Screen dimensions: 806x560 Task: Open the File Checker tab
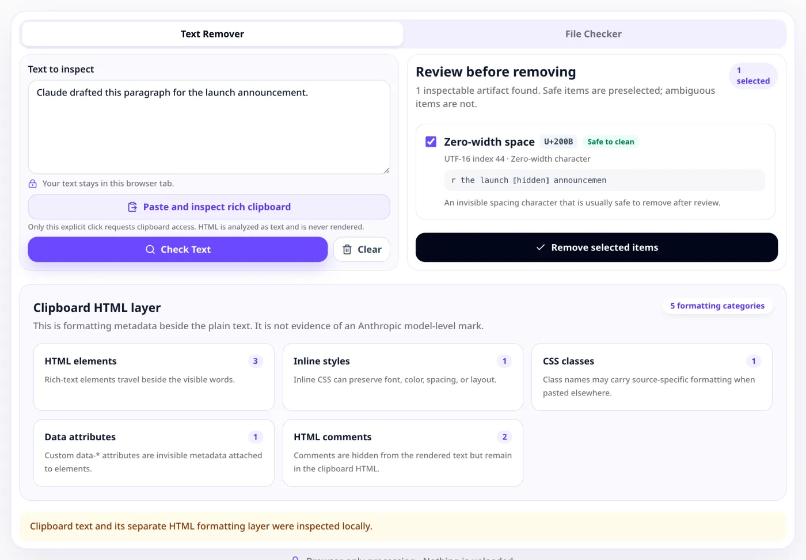point(594,34)
